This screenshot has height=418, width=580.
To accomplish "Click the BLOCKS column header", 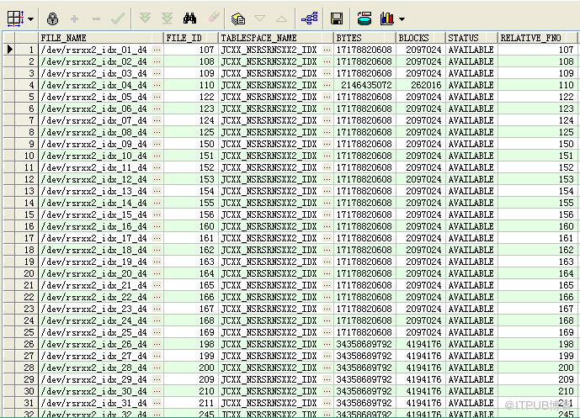I will tap(421, 38).
